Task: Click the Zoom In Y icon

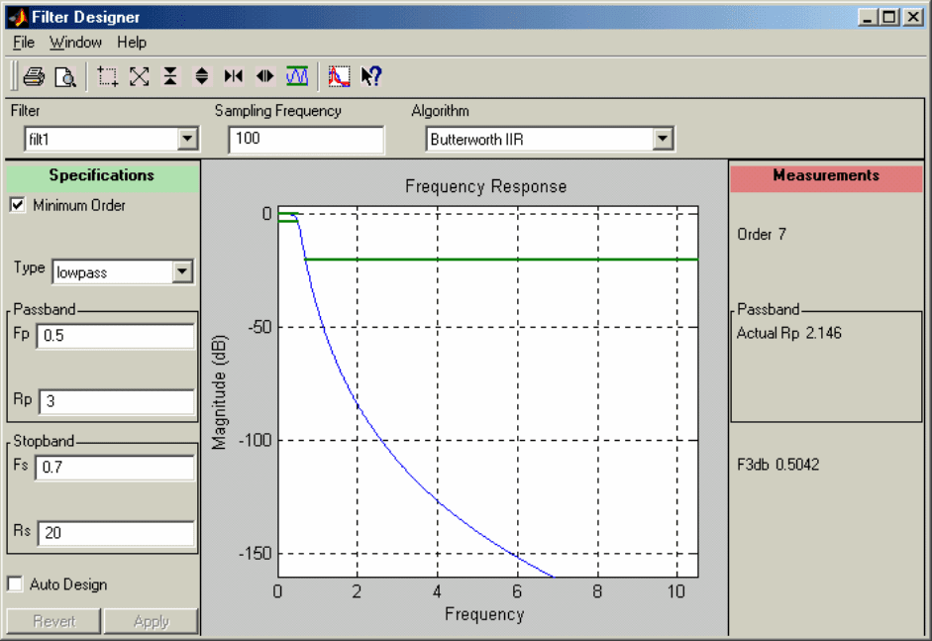Action: [x=170, y=76]
